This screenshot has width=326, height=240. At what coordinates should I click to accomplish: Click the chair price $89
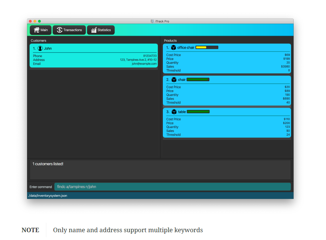pos(287,91)
